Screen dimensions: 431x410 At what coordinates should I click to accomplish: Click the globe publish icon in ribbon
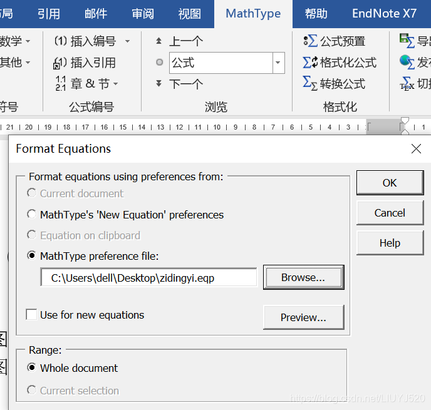[x=407, y=62]
